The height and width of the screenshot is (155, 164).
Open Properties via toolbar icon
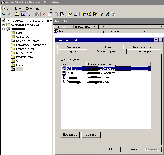[x=50, y=14]
